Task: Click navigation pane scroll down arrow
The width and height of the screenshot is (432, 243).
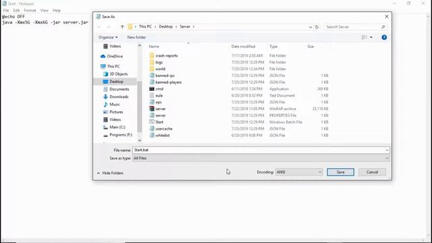Action: click(140, 140)
